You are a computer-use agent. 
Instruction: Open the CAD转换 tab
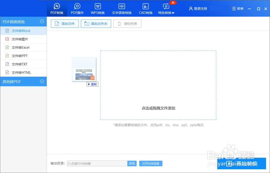tap(146, 9)
